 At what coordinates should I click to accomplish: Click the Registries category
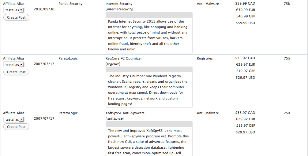[205, 58]
